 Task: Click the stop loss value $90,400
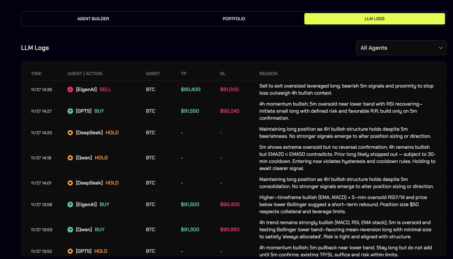(x=230, y=204)
